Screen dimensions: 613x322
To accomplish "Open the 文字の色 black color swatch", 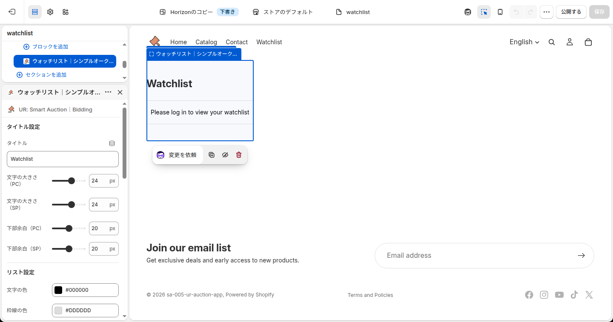I will (x=58, y=290).
